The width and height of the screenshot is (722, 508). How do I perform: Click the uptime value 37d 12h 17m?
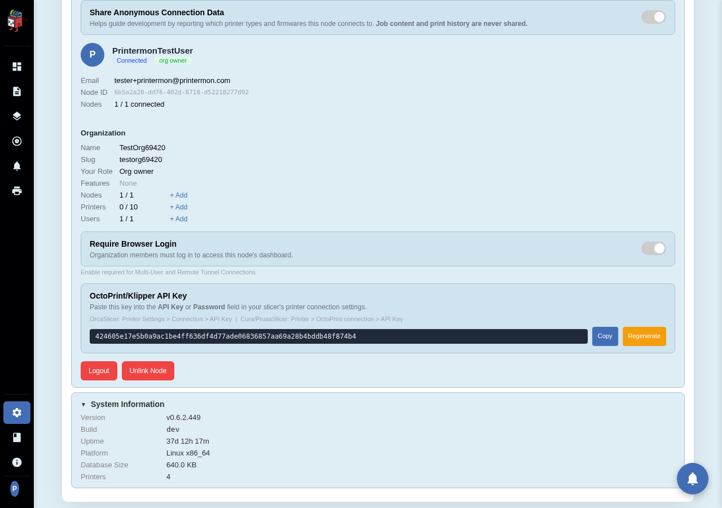[x=188, y=441]
